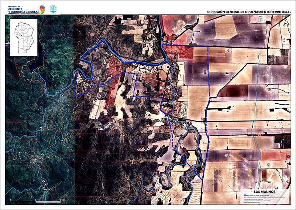Click the long vertical dashed blue boundary line

point(209,74)
